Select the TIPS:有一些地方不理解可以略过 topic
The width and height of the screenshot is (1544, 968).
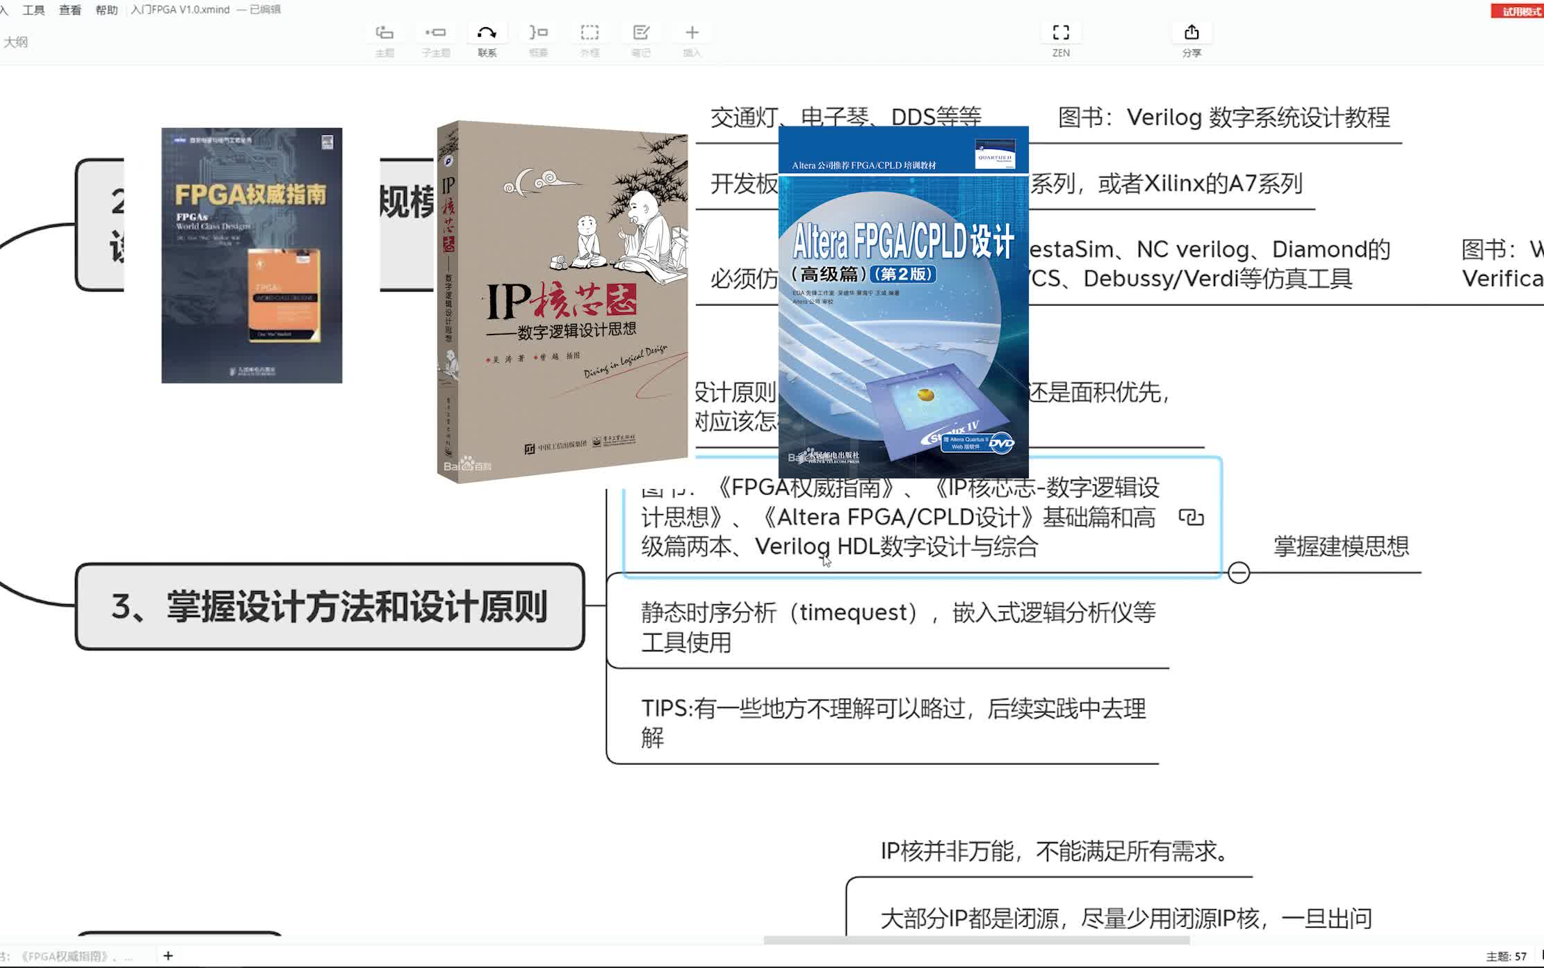[x=893, y=723]
